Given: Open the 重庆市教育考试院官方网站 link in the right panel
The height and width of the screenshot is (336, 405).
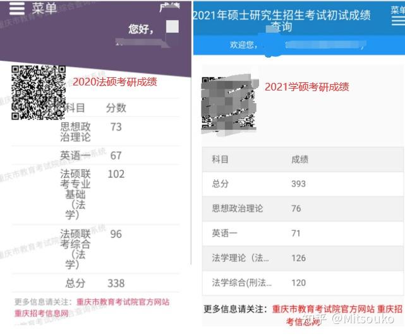Looking at the screenshot, I should (x=323, y=309).
